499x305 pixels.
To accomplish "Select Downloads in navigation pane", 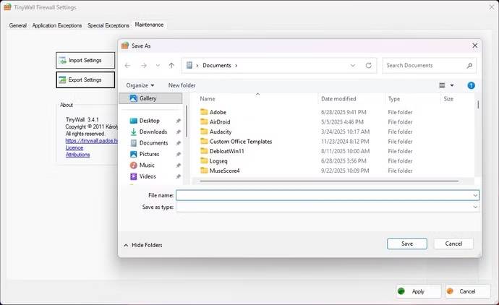I will coord(153,132).
